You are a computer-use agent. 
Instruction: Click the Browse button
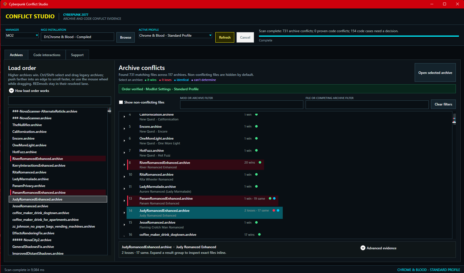click(125, 37)
